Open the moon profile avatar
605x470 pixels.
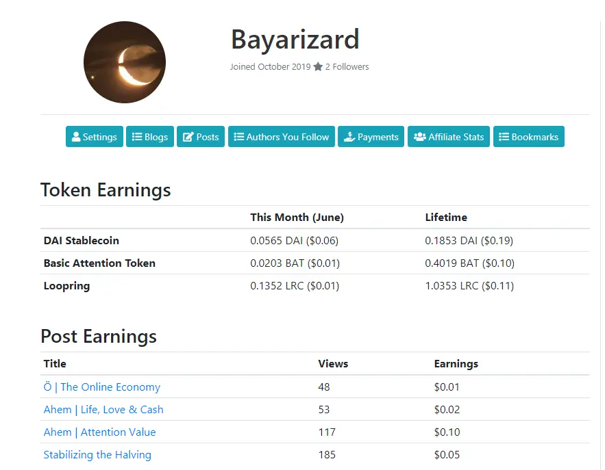point(125,62)
